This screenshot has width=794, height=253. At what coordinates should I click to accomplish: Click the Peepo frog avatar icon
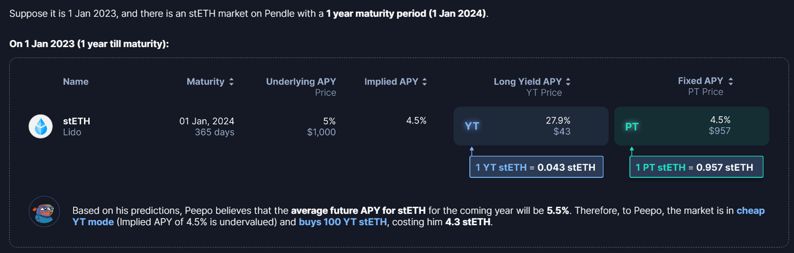click(44, 211)
